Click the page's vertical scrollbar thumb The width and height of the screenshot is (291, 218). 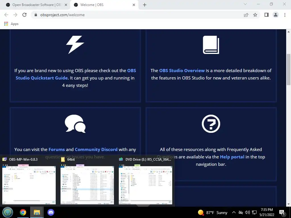pos(289,70)
